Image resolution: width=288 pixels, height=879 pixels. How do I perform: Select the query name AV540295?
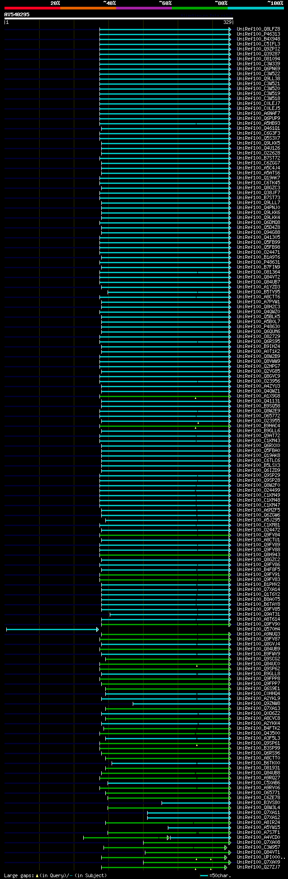17,14
